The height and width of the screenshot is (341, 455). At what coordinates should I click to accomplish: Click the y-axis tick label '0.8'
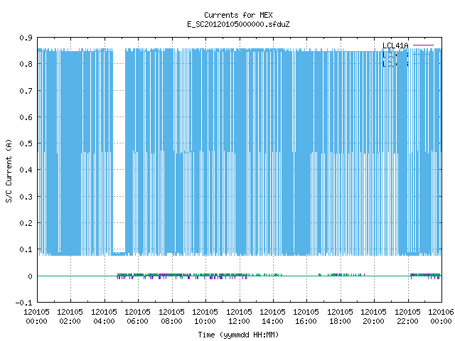pos(26,64)
